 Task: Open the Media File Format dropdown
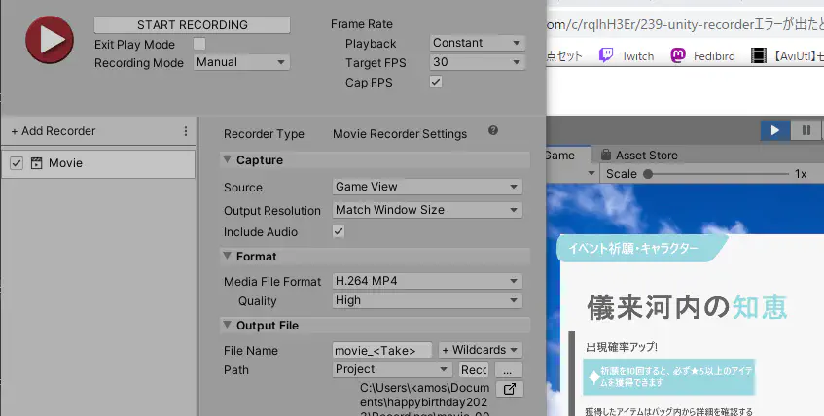click(x=427, y=281)
